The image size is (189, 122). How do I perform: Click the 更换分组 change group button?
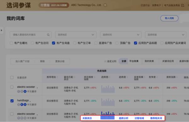[x=60, y=61]
